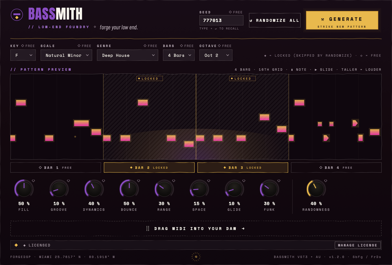Click 'TYPE + ↵ TO RECALL' hint

coord(219,28)
